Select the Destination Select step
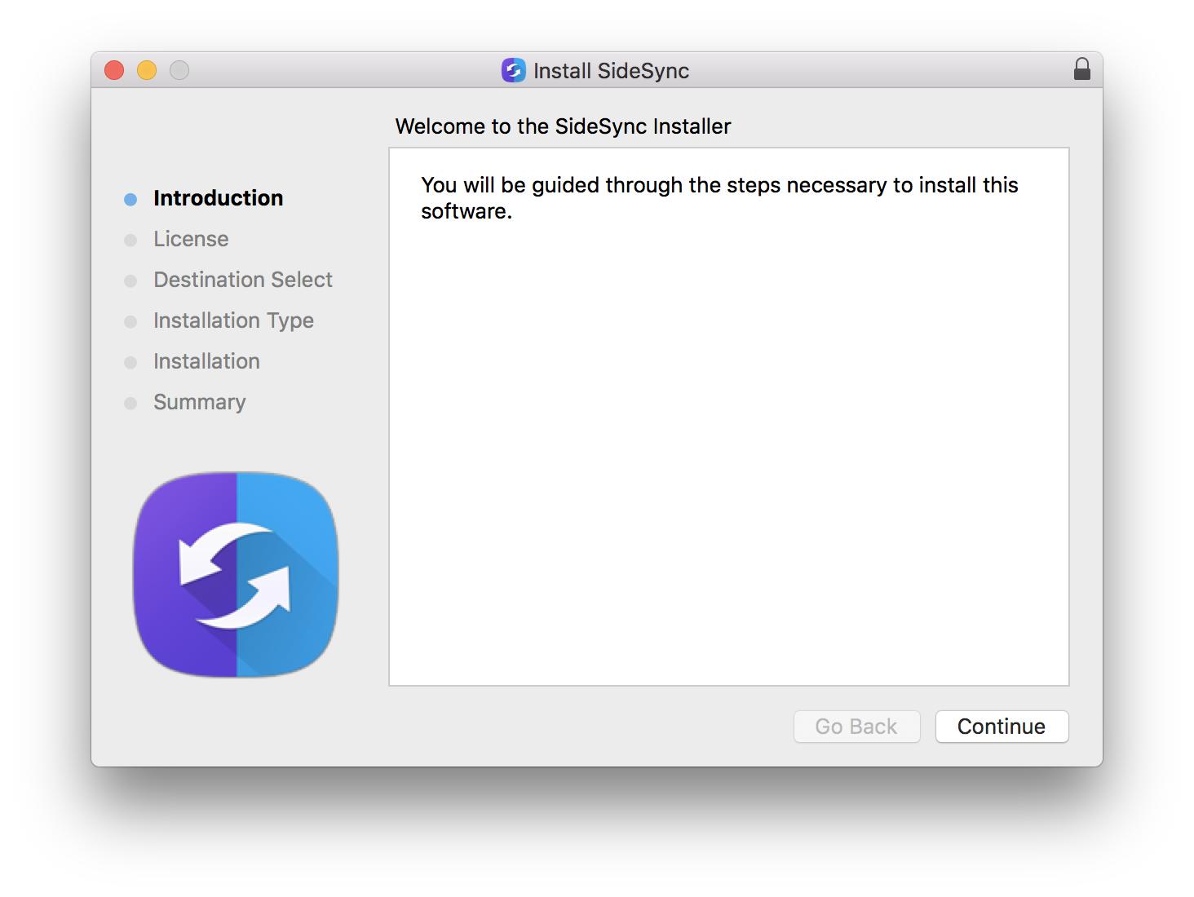The height and width of the screenshot is (897, 1194). click(x=243, y=280)
